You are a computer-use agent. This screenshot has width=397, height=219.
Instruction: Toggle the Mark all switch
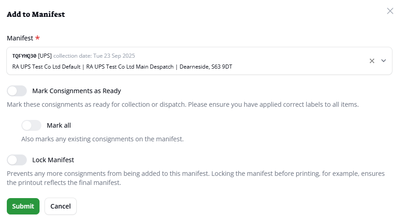coord(31,125)
